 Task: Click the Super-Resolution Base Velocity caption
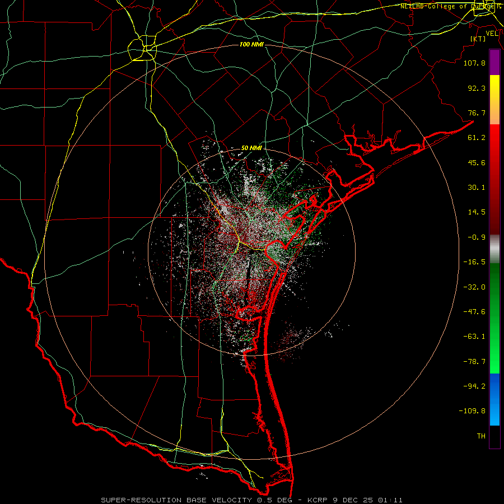coord(251,500)
